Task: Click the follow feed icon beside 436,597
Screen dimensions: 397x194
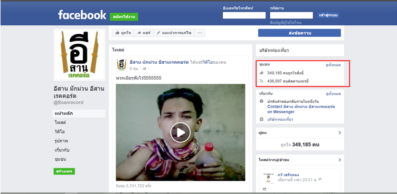Action: 261,81
